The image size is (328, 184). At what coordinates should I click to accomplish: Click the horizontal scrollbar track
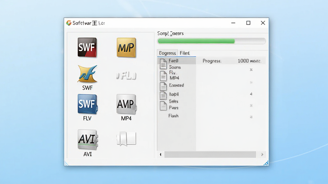(210, 155)
